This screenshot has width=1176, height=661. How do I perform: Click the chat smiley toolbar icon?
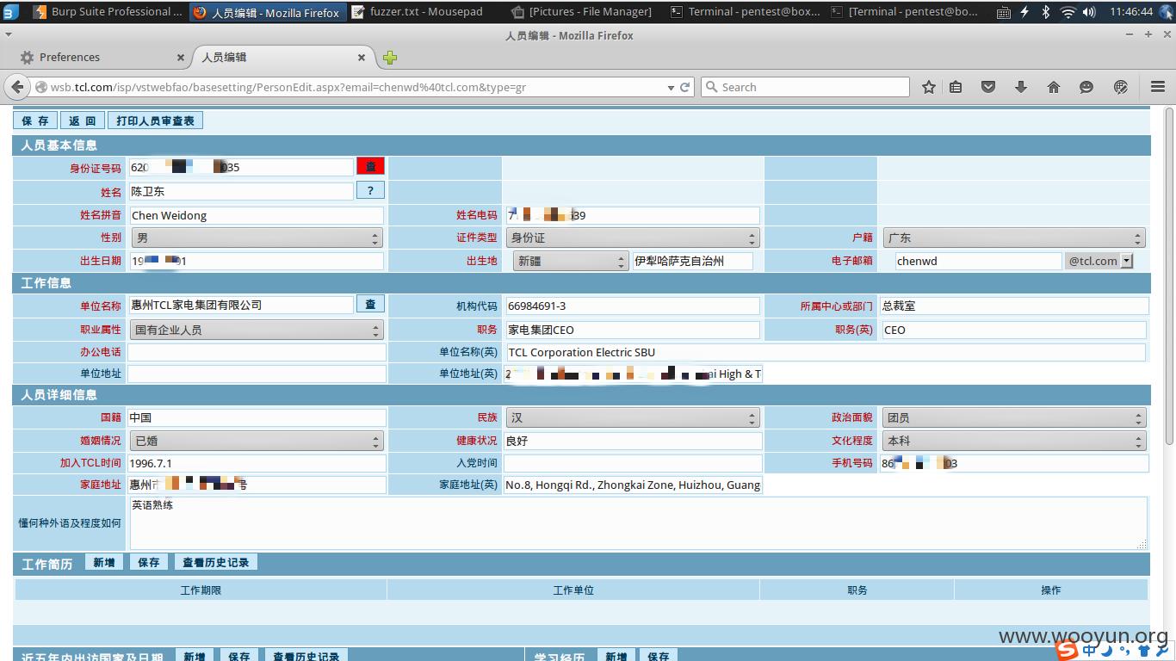[1086, 87]
